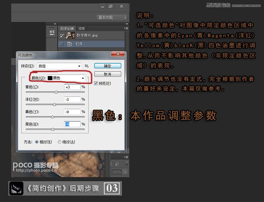Open the lower panel flyout menu icon

pos(126,157)
